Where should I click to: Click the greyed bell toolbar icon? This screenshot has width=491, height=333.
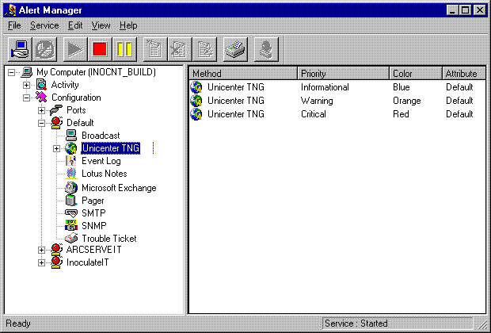[266, 49]
